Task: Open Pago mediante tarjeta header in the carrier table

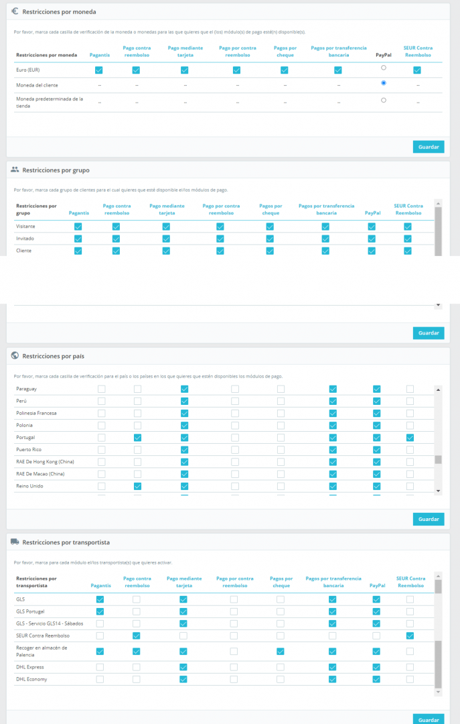Action: (x=184, y=582)
